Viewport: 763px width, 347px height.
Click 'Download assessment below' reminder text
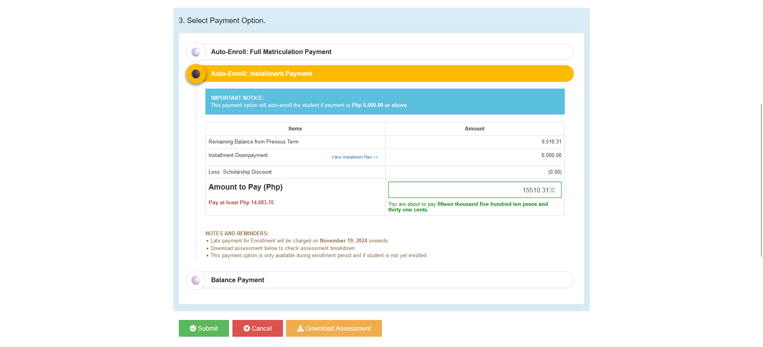[x=283, y=248]
